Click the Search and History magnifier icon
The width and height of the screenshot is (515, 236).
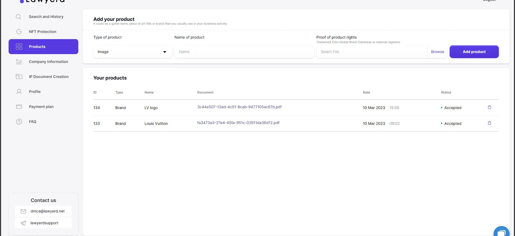pyautogui.click(x=19, y=17)
